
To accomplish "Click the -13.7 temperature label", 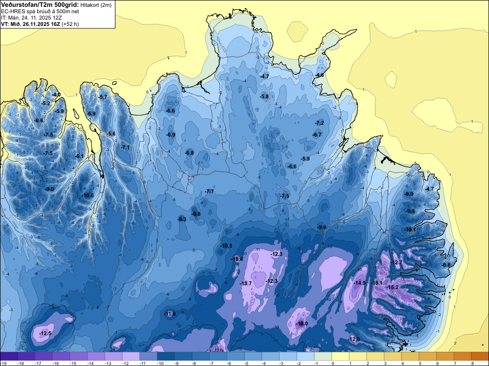I will [x=246, y=283].
